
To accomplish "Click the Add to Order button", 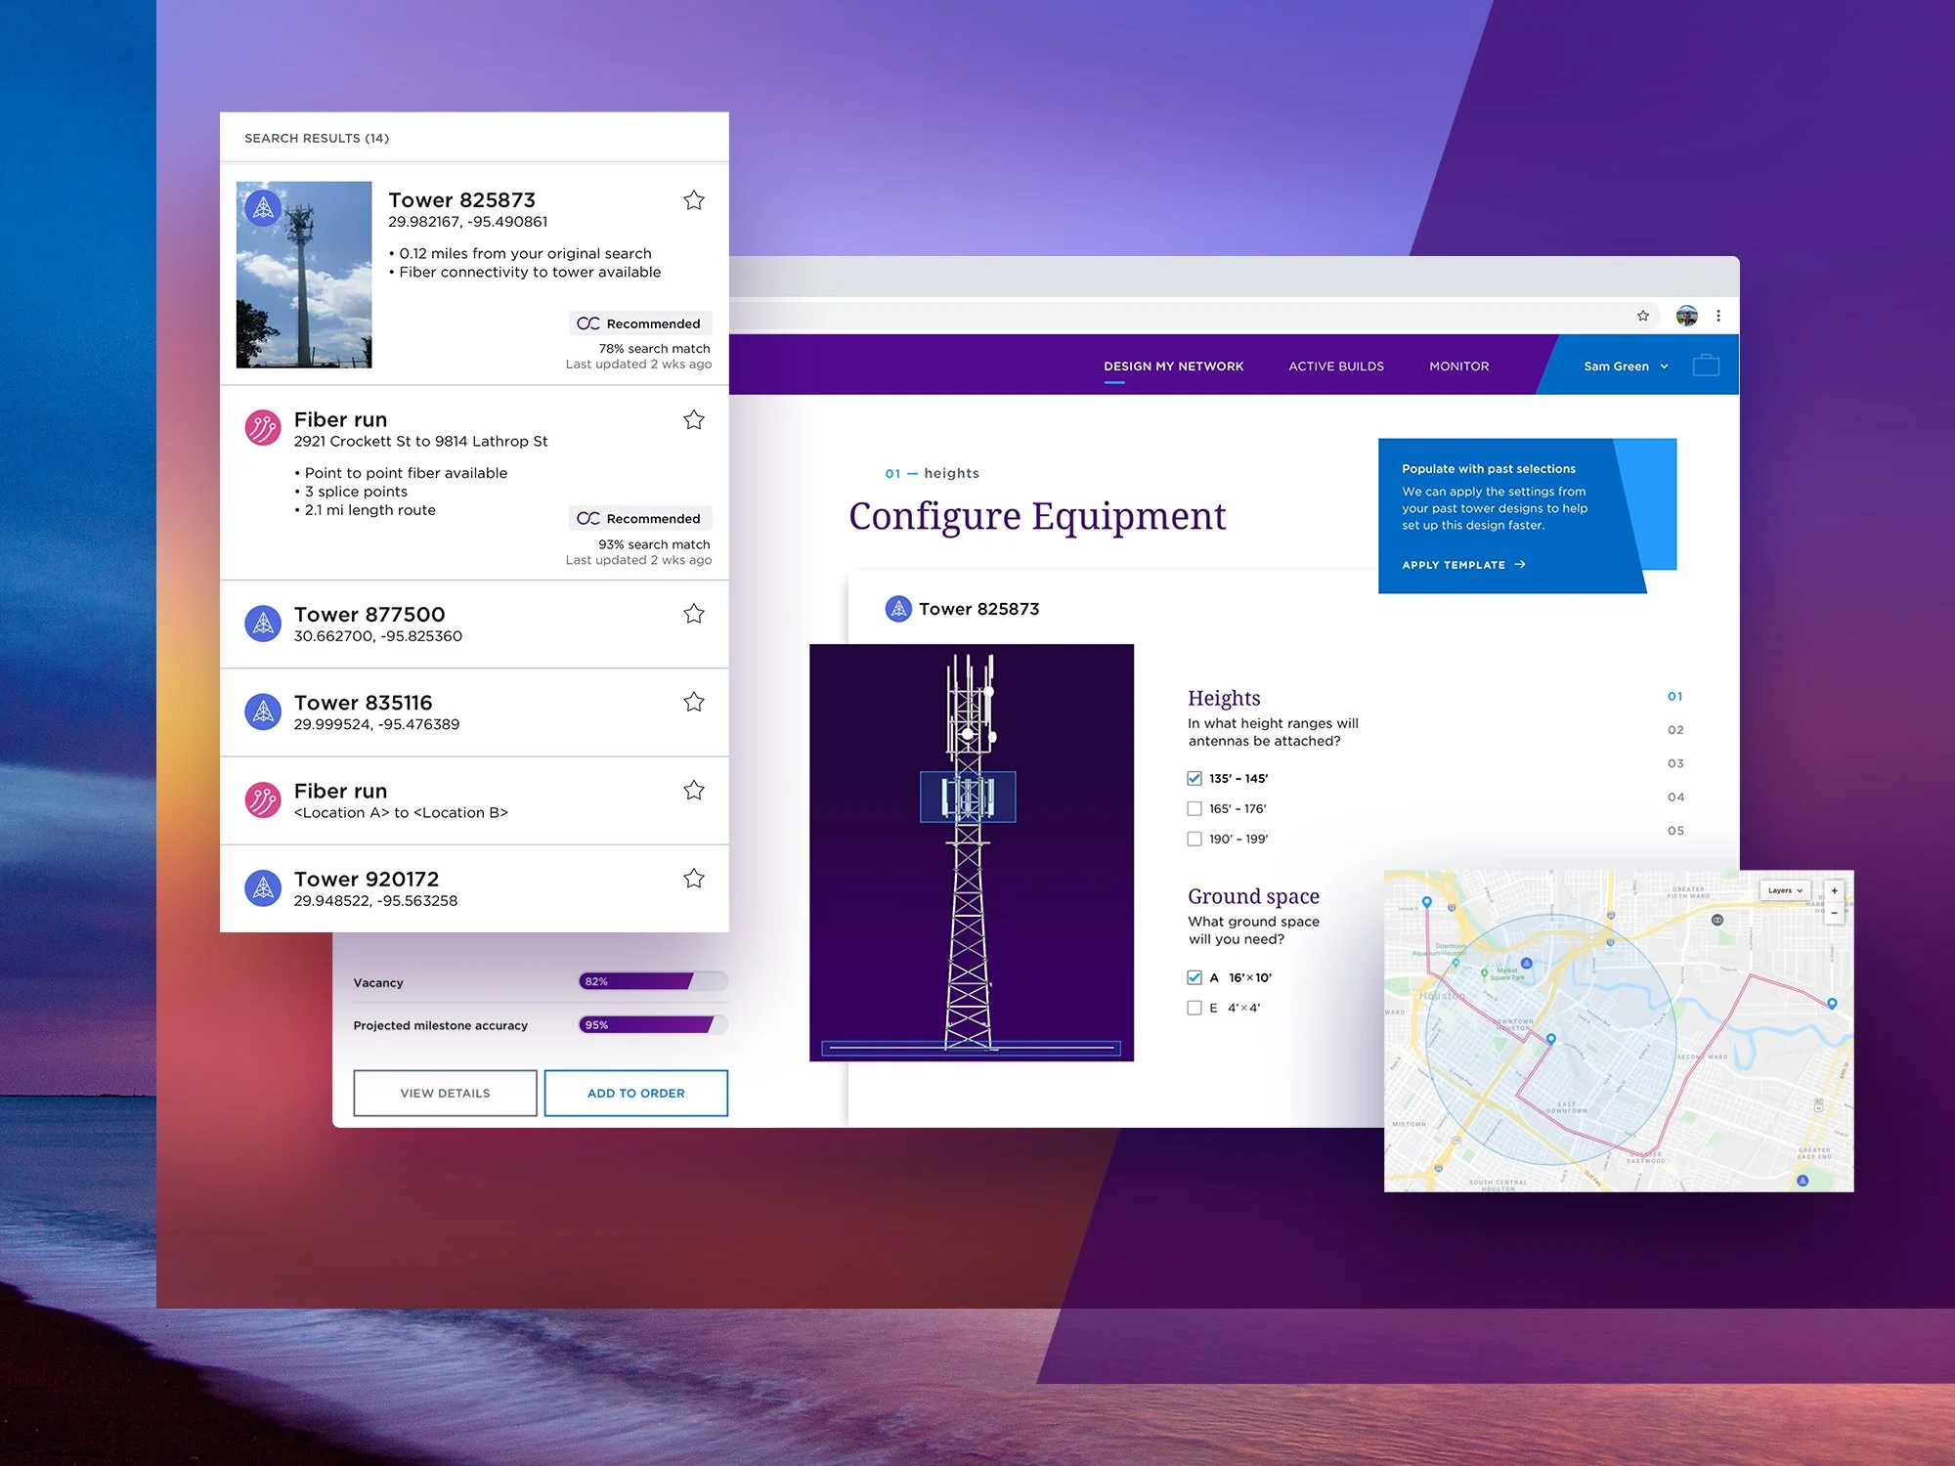I will click(635, 1093).
